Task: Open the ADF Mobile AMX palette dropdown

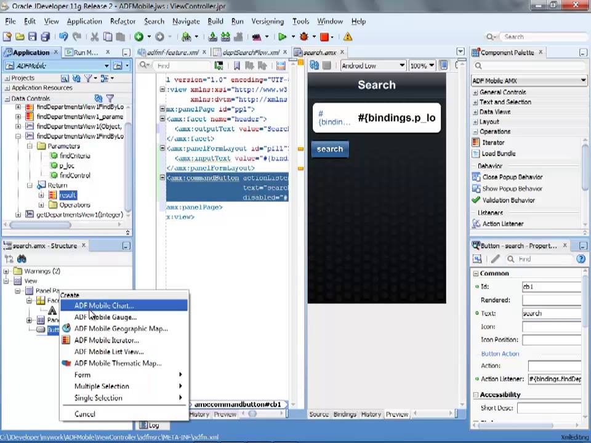Action: point(583,80)
